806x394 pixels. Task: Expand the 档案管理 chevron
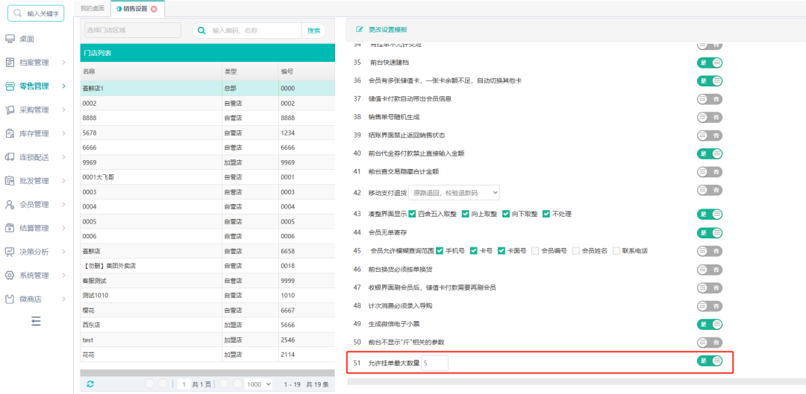[x=63, y=63]
